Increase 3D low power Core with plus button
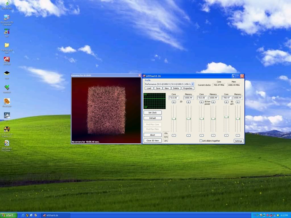This screenshot has width=291, height=218. [201, 102]
